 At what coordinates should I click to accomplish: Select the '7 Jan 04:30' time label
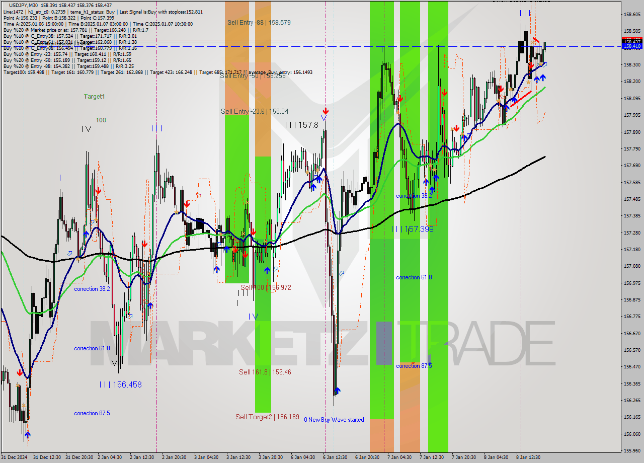tap(399, 457)
